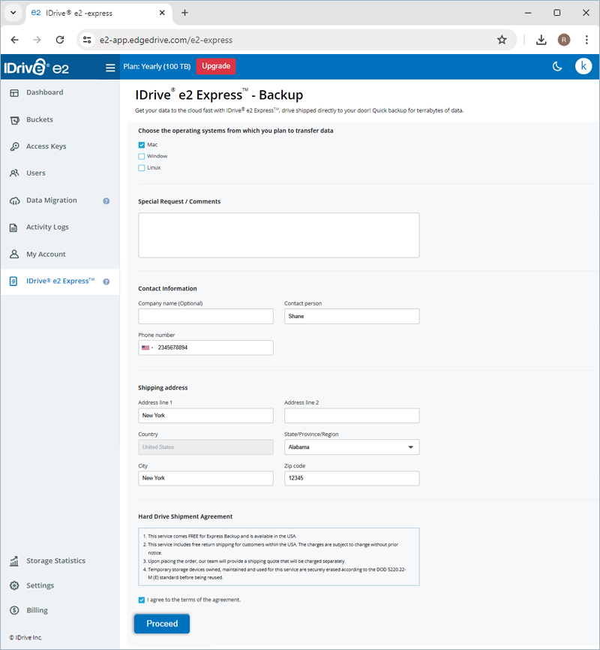
Task: Go to Buckets in the sidebar
Action: (40, 120)
